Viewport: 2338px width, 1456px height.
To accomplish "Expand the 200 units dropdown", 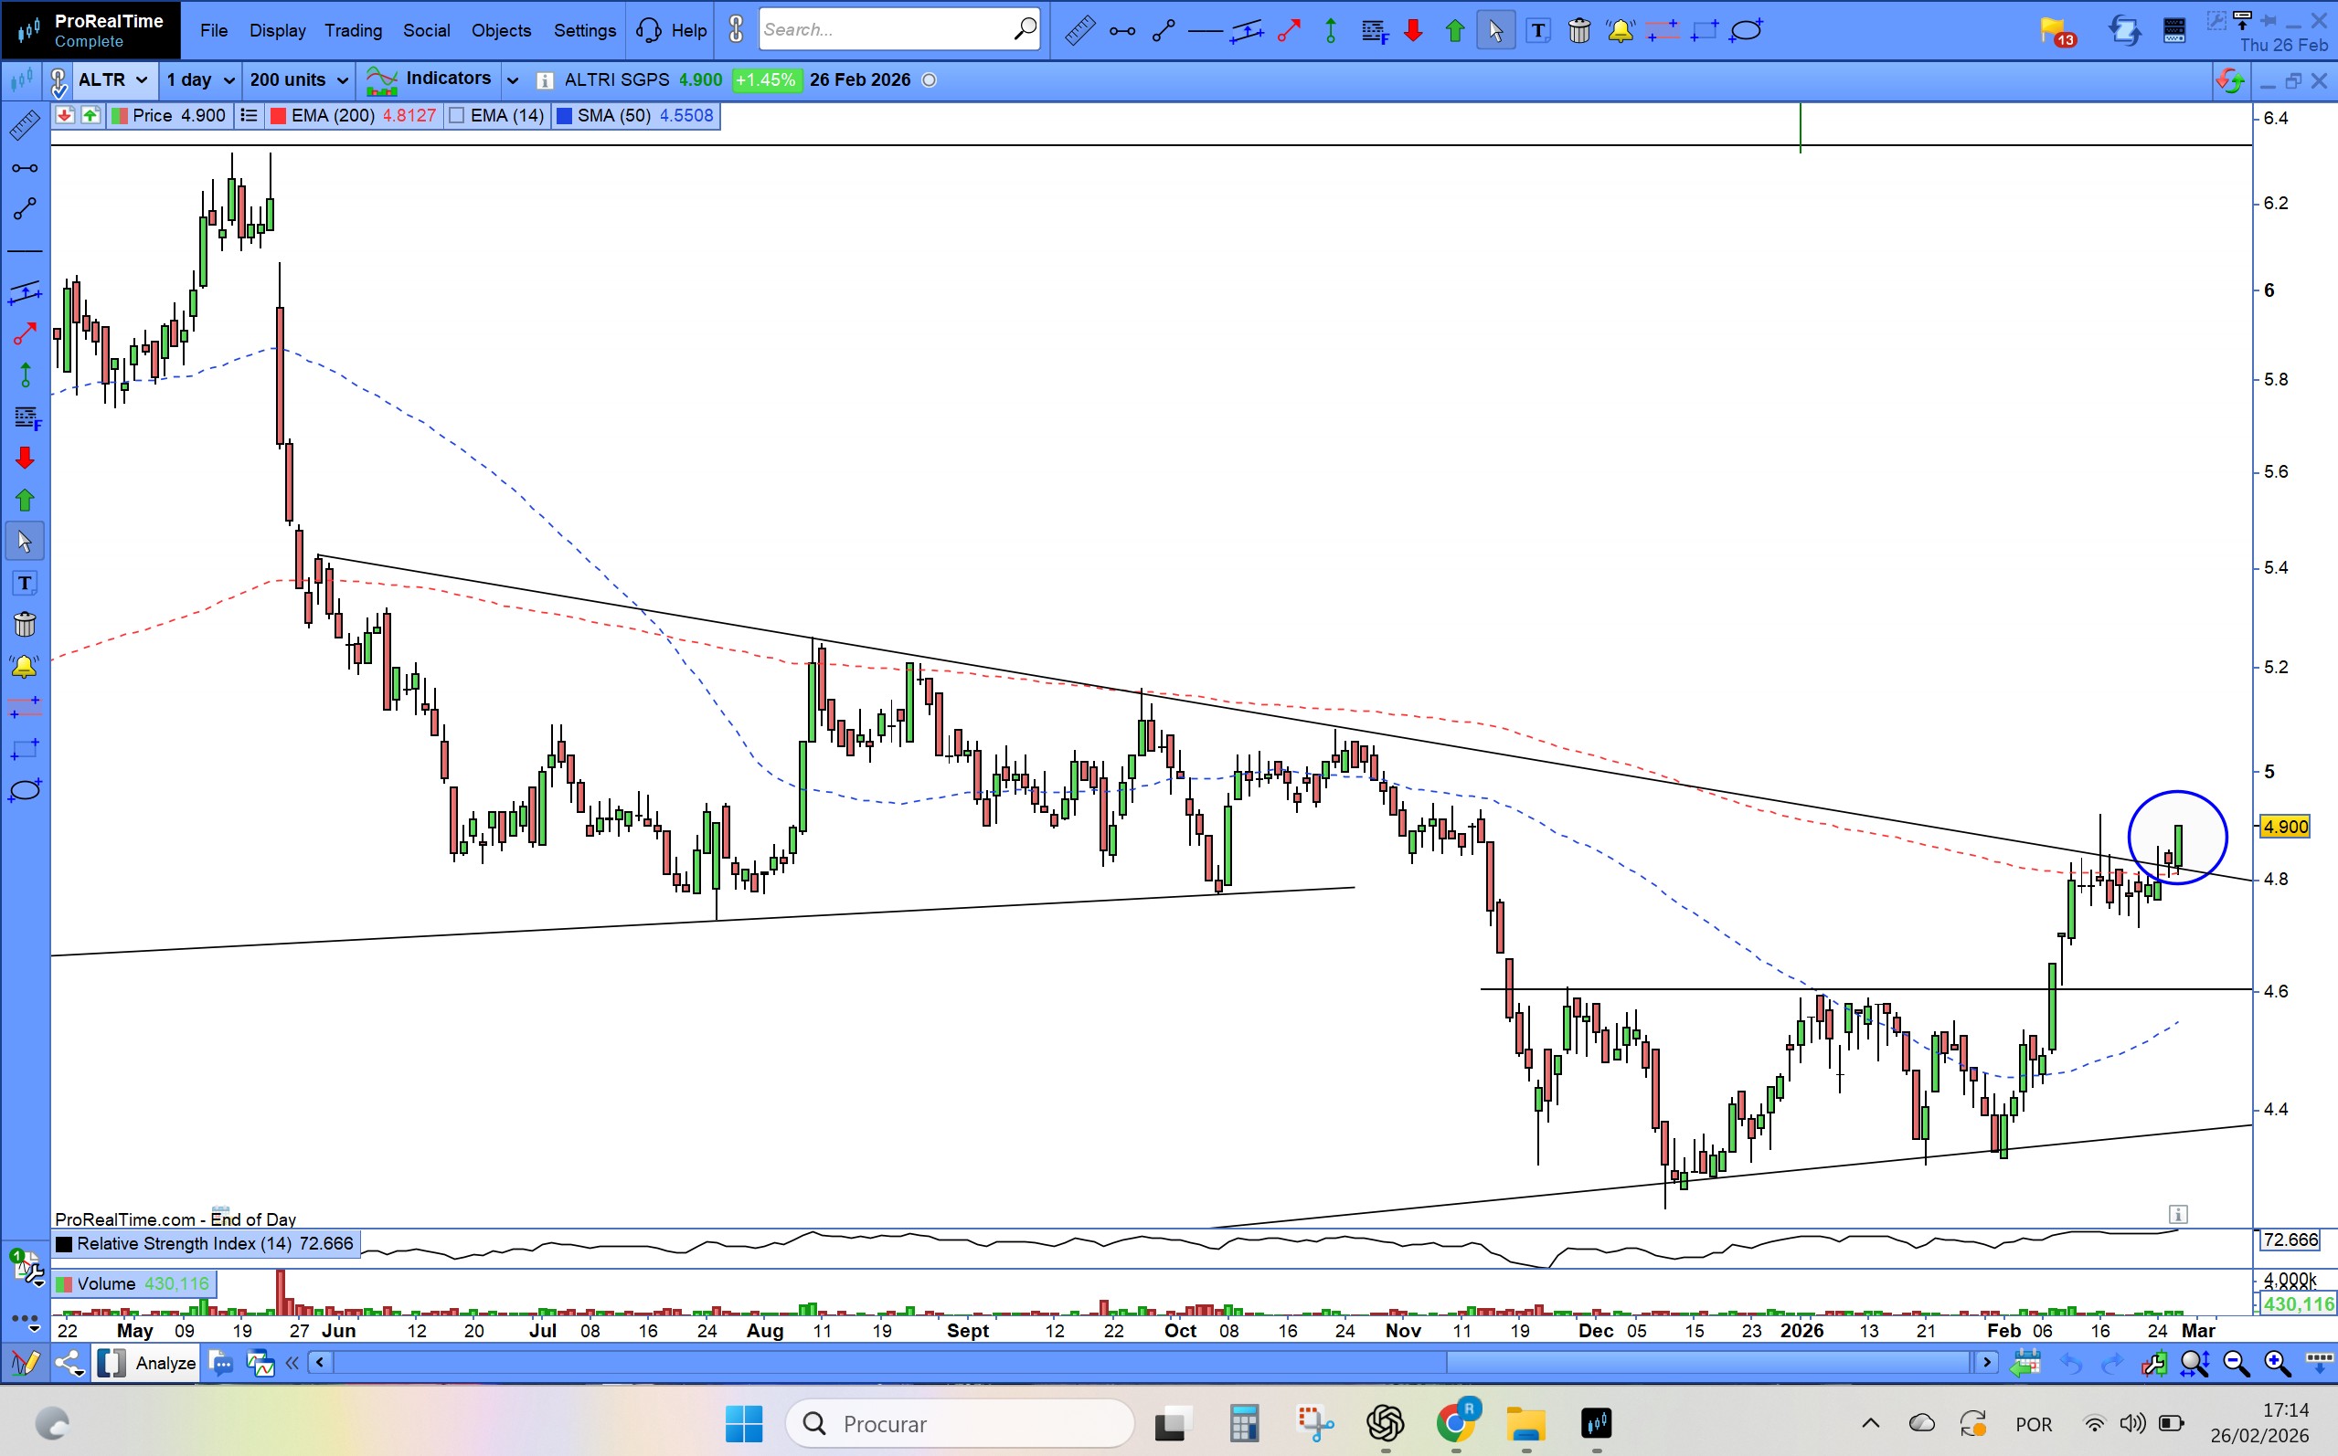I will tap(298, 80).
